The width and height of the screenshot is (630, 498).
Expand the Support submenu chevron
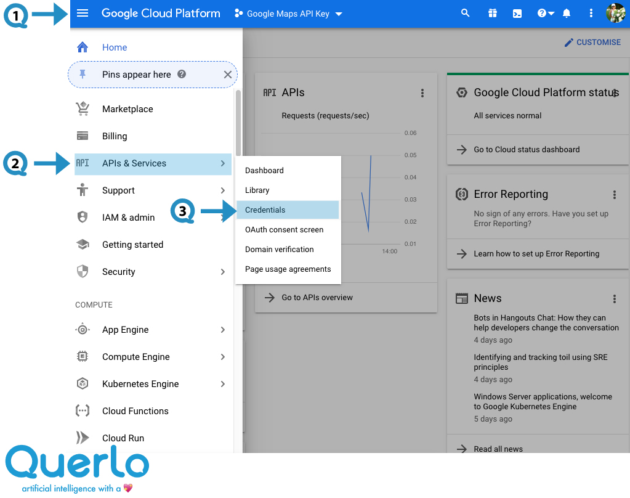pos(222,190)
